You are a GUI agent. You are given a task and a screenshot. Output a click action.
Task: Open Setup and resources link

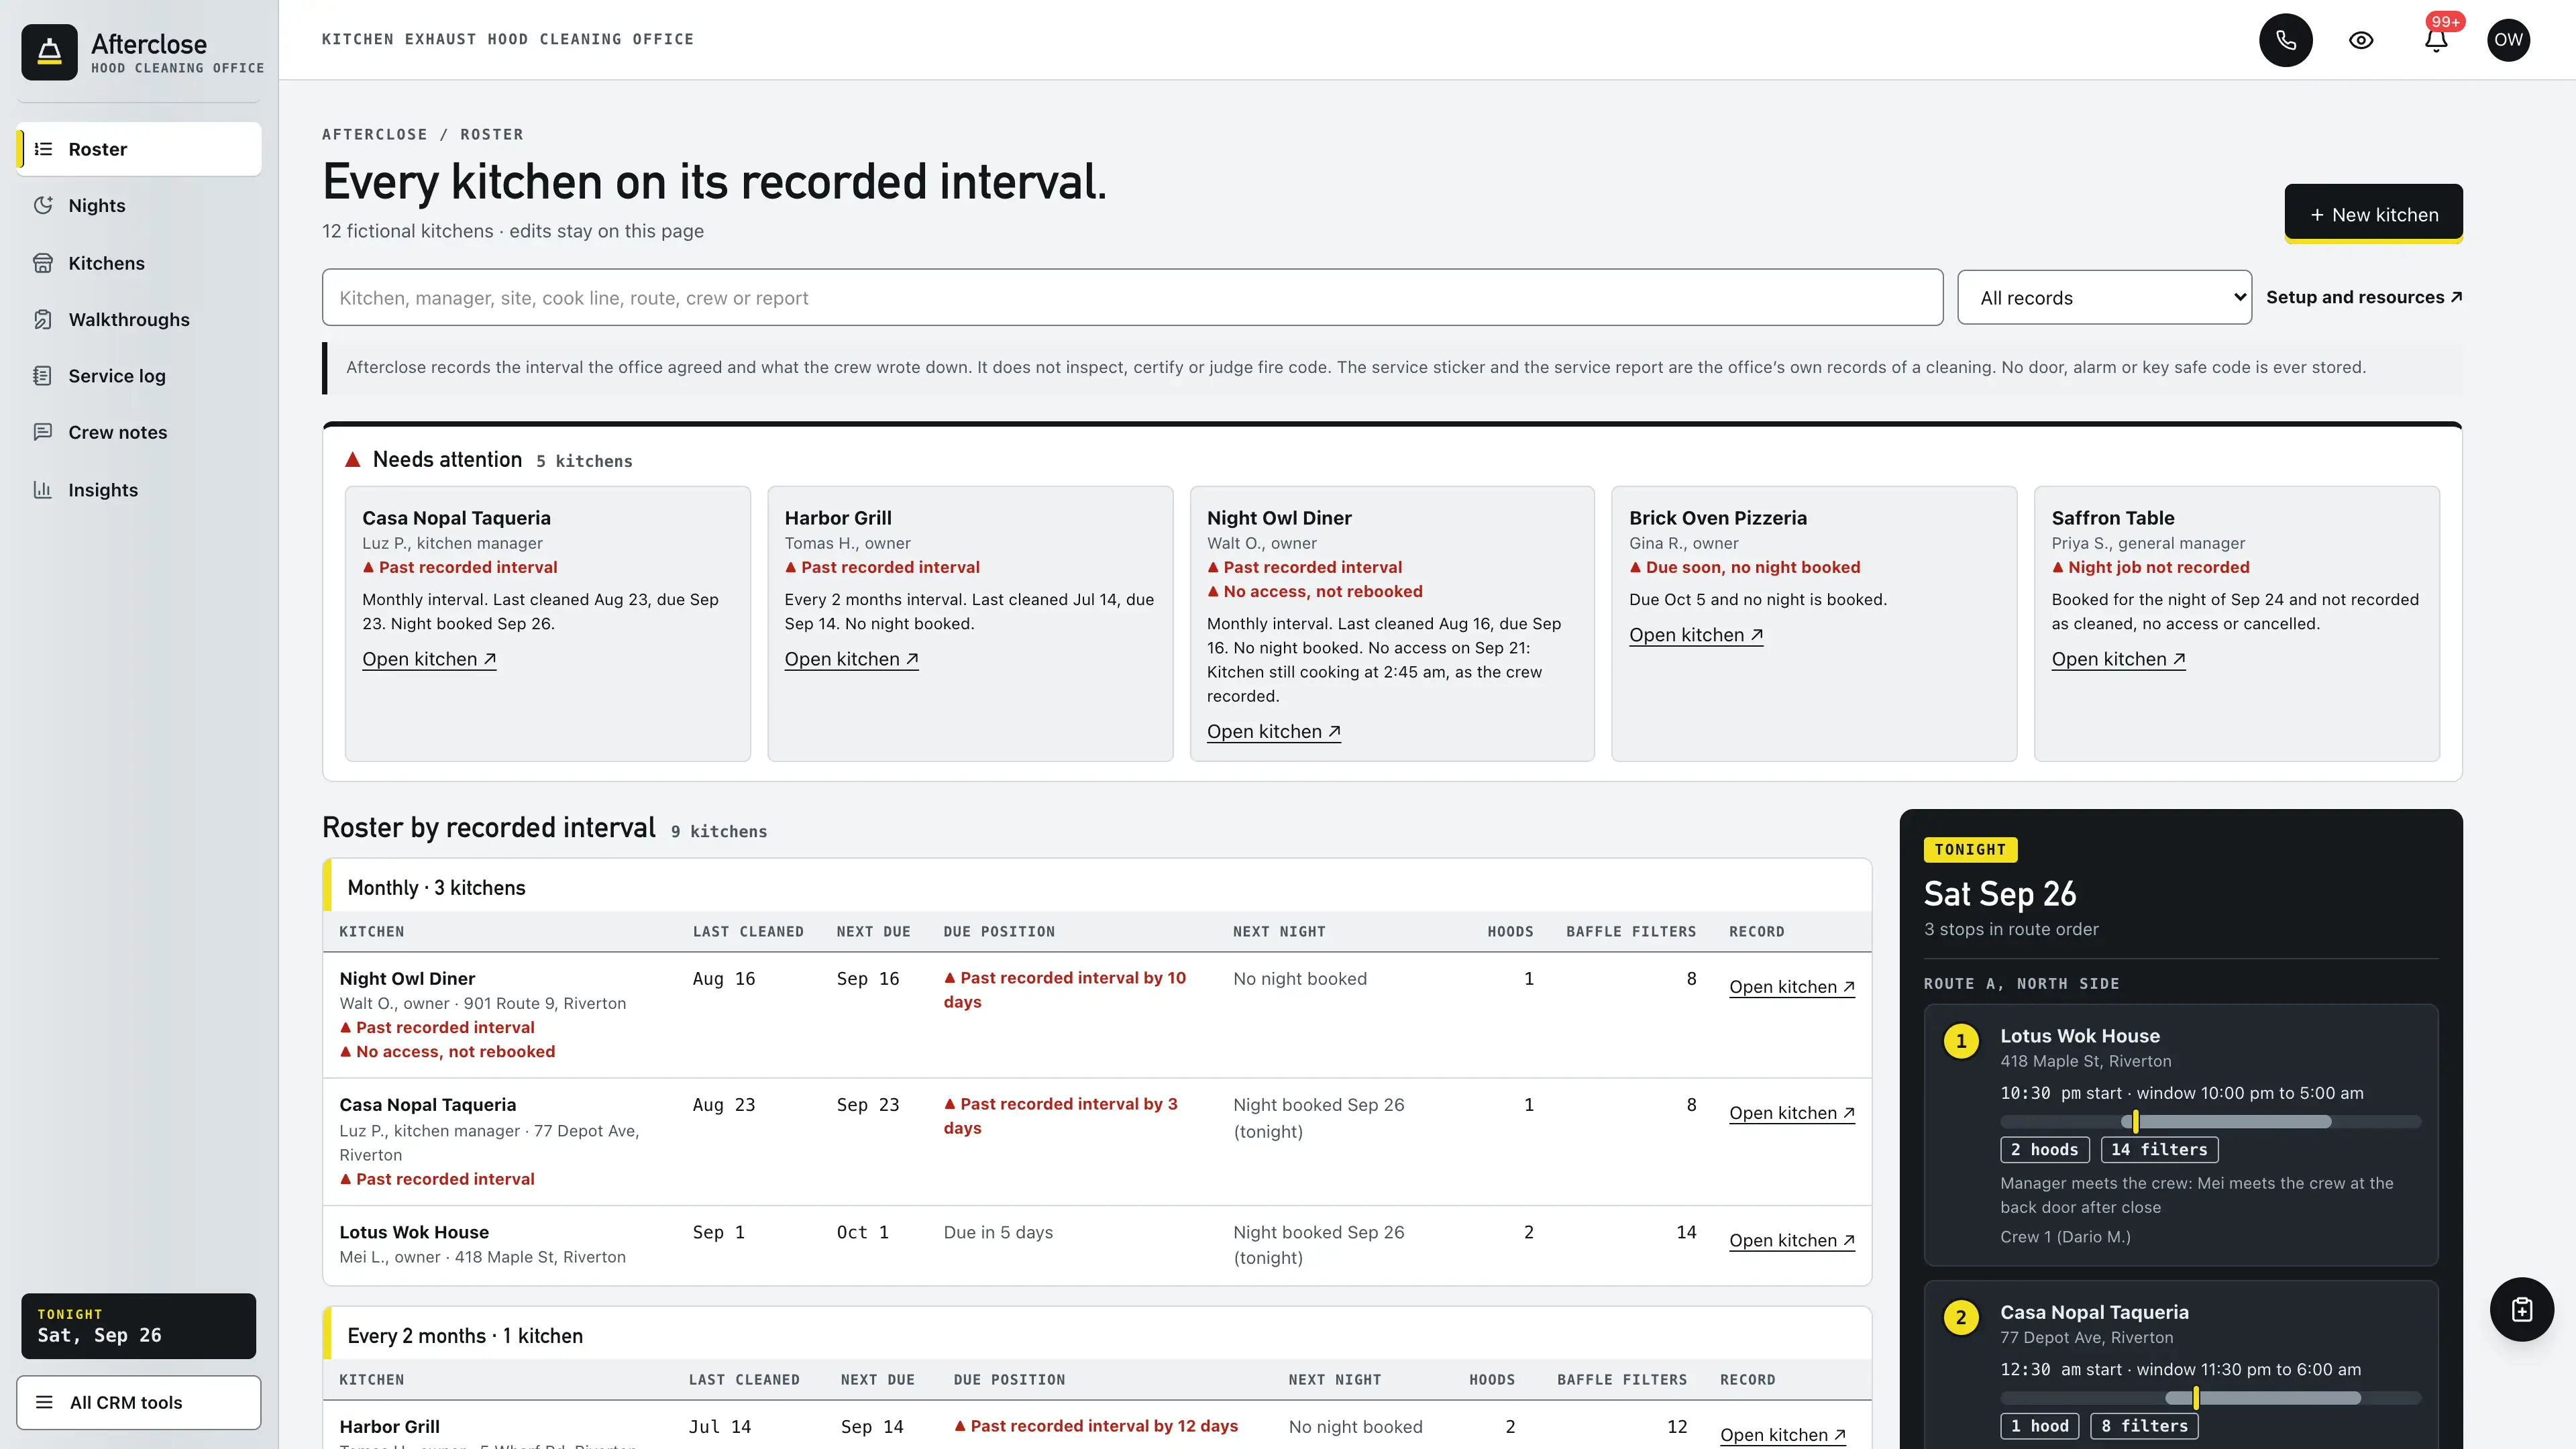coord(2364,297)
